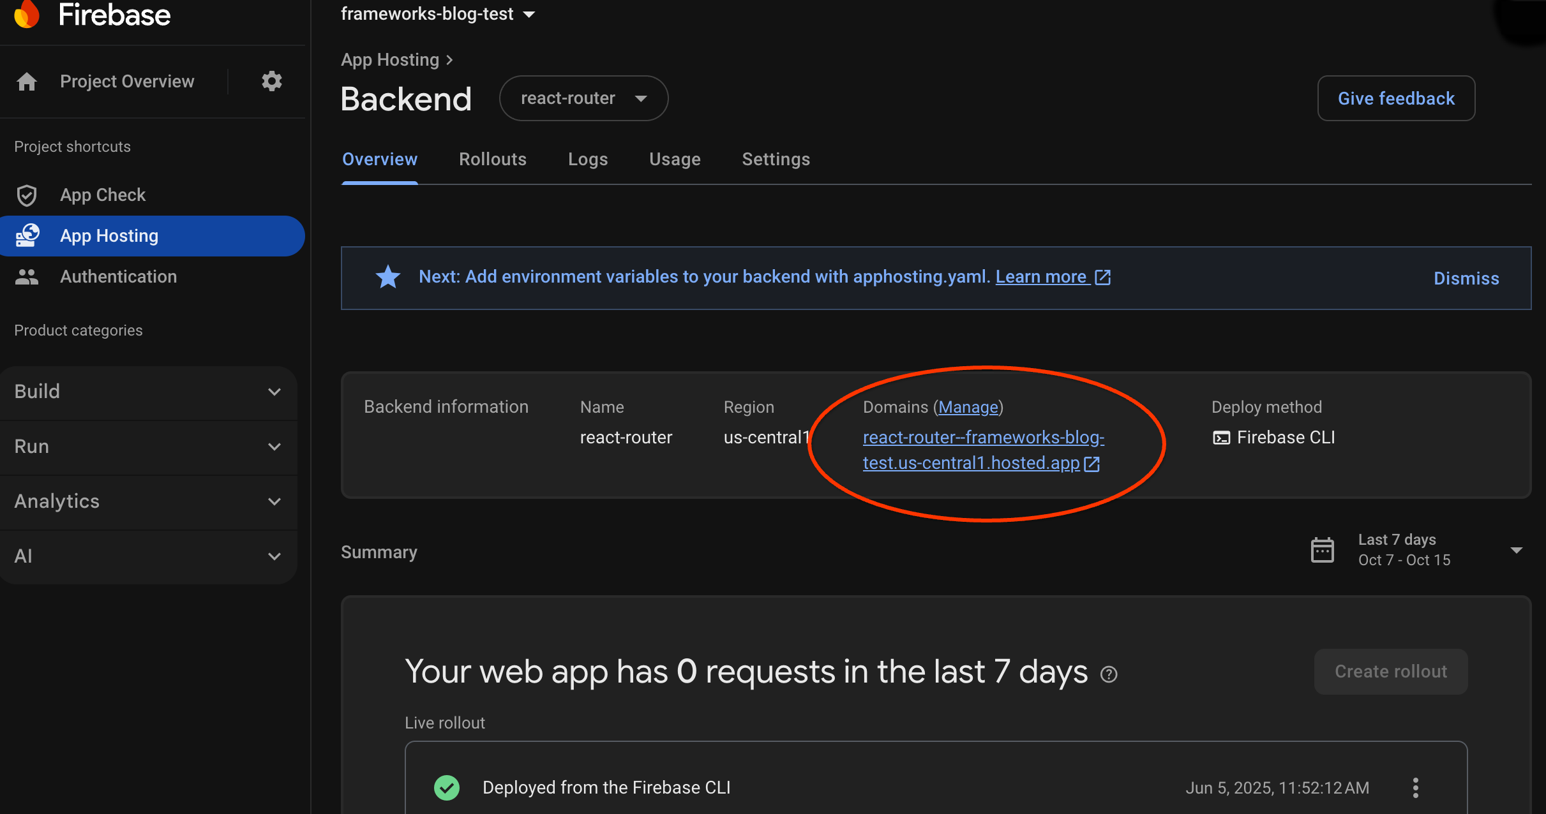
Task: Open the Manage domains link
Action: tap(968, 407)
